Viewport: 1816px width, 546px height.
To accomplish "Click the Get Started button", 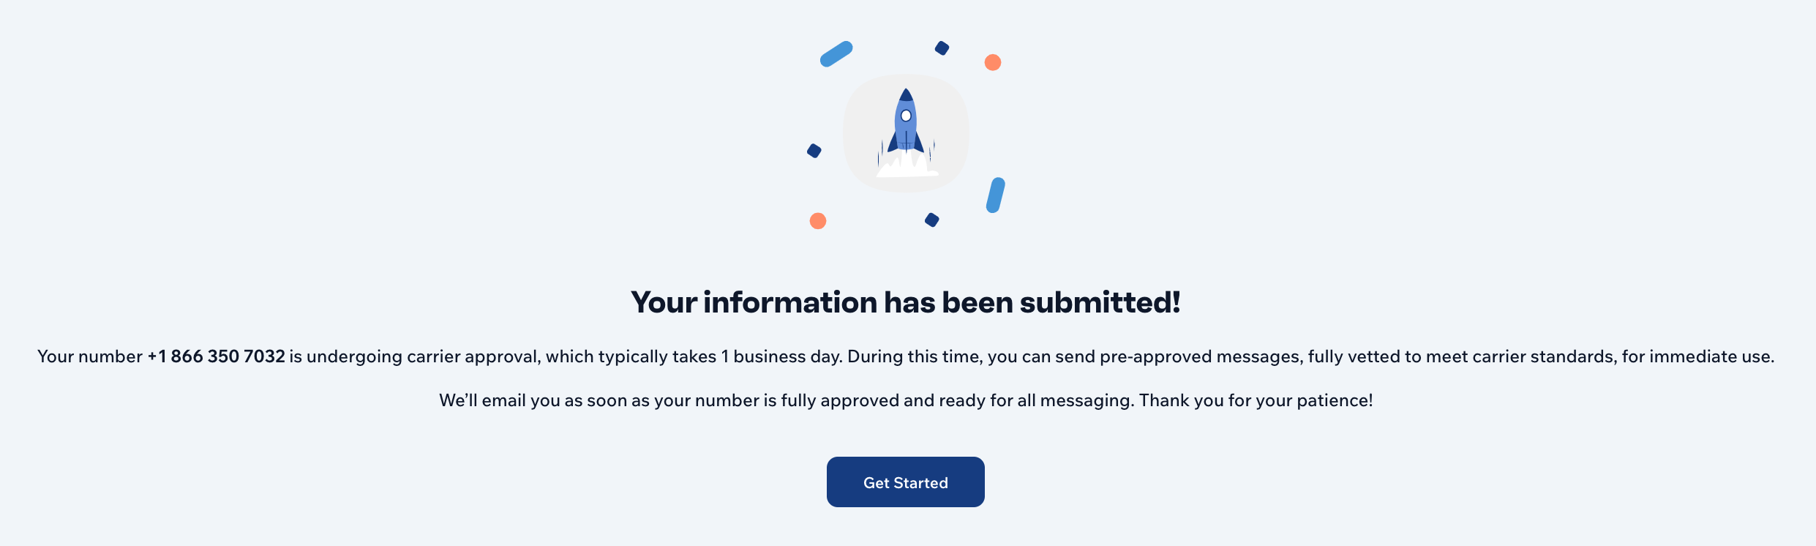I will click(905, 482).
